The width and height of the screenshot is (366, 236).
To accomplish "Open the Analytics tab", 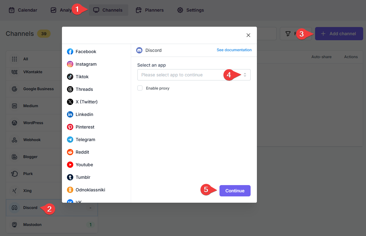I will tap(61, 10).
